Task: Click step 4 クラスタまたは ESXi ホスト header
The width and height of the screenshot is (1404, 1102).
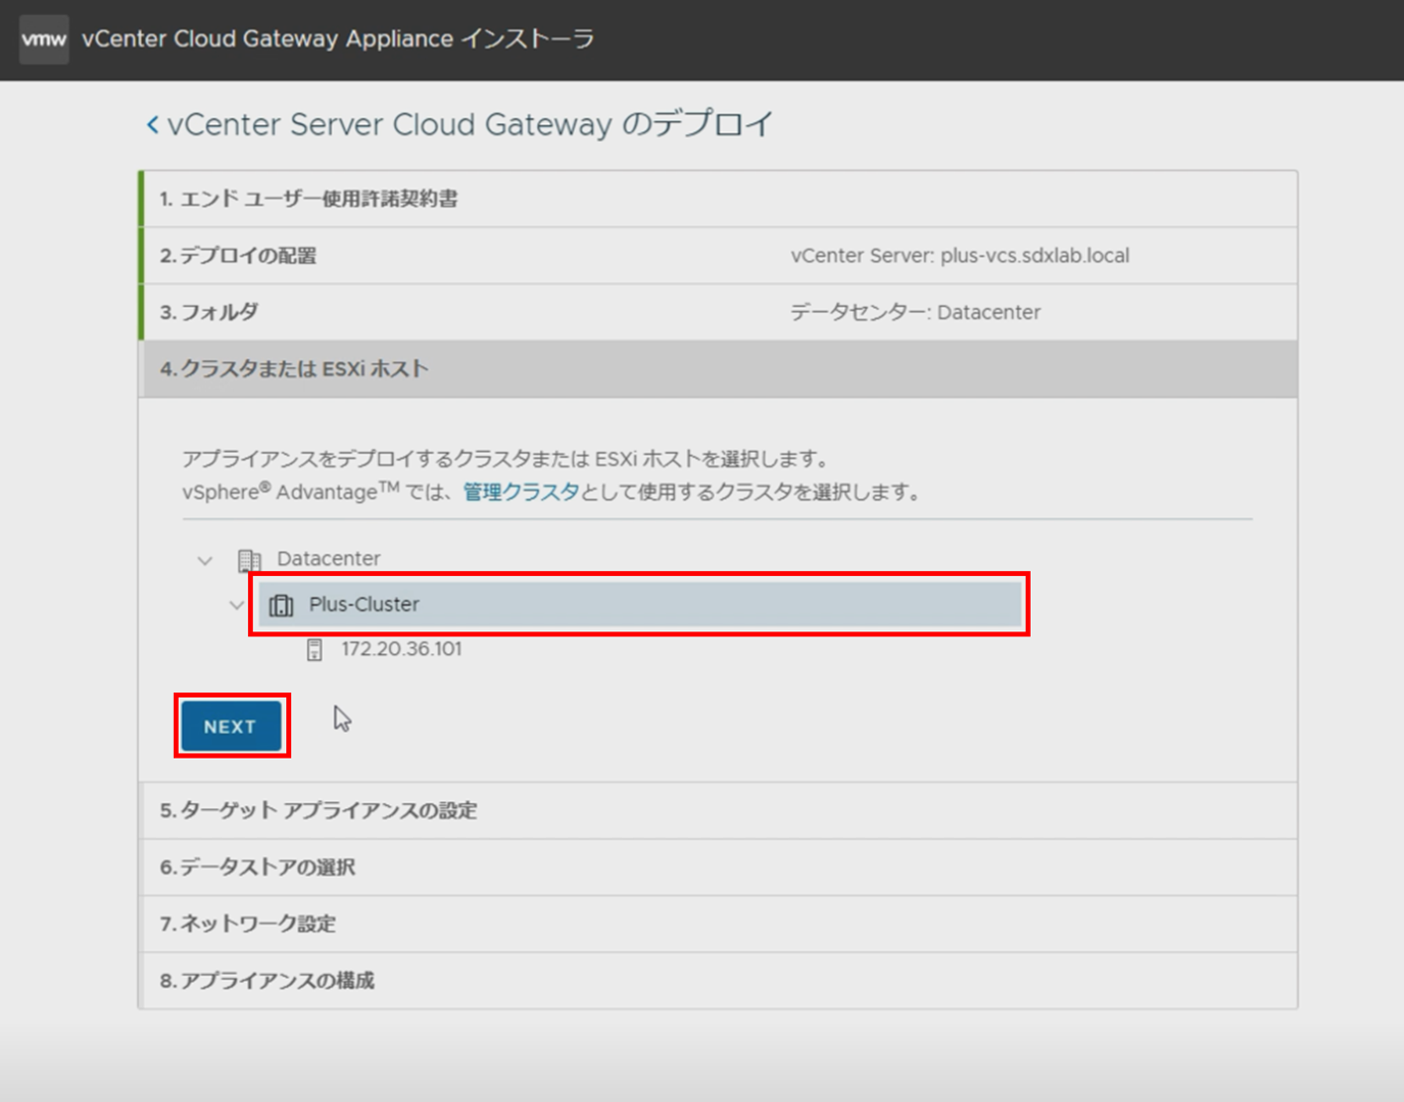Action: (x=718, y=369)
